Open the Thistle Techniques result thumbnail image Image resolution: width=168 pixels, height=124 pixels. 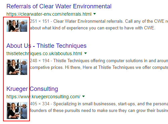17,67
